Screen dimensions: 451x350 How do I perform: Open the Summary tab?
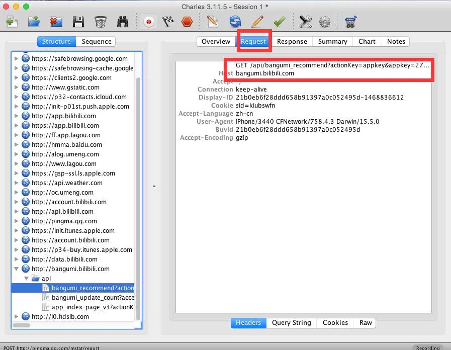point(332,41)
